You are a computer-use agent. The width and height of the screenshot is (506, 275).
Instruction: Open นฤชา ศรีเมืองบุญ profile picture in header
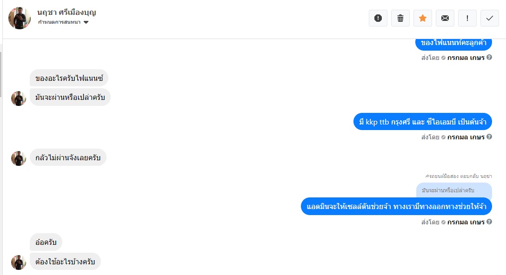click(20, 18)
